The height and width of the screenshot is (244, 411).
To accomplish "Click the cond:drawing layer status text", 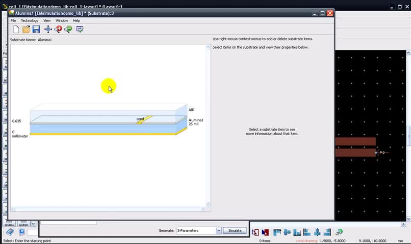I will (306, 241).
